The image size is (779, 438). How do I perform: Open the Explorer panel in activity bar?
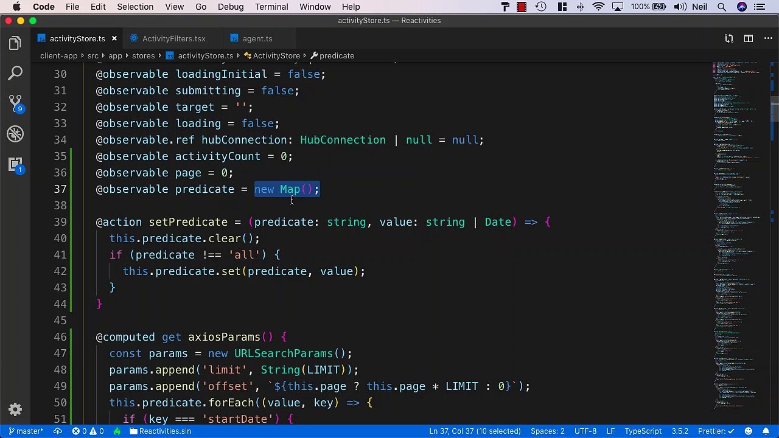[x=15, y=43]
